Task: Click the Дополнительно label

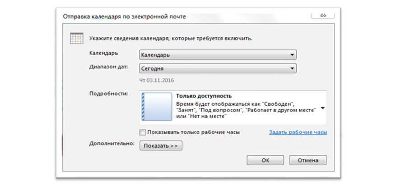Action: (x=112, y=144)
